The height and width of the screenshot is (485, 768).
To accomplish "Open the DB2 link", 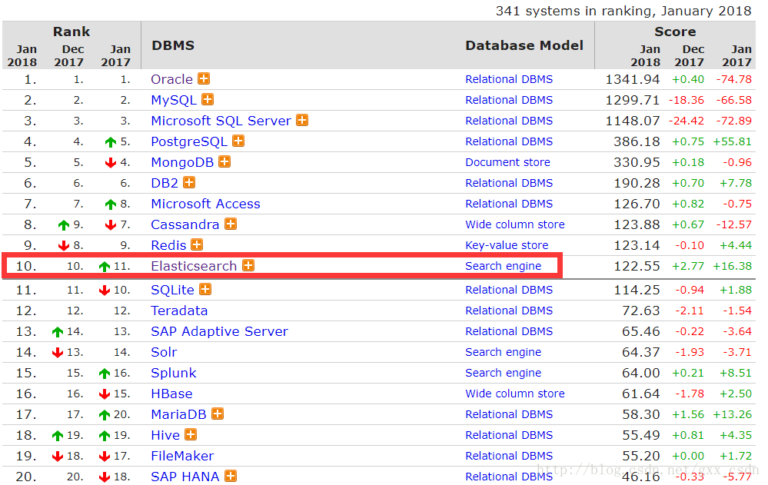I will (x=165, y=183).
